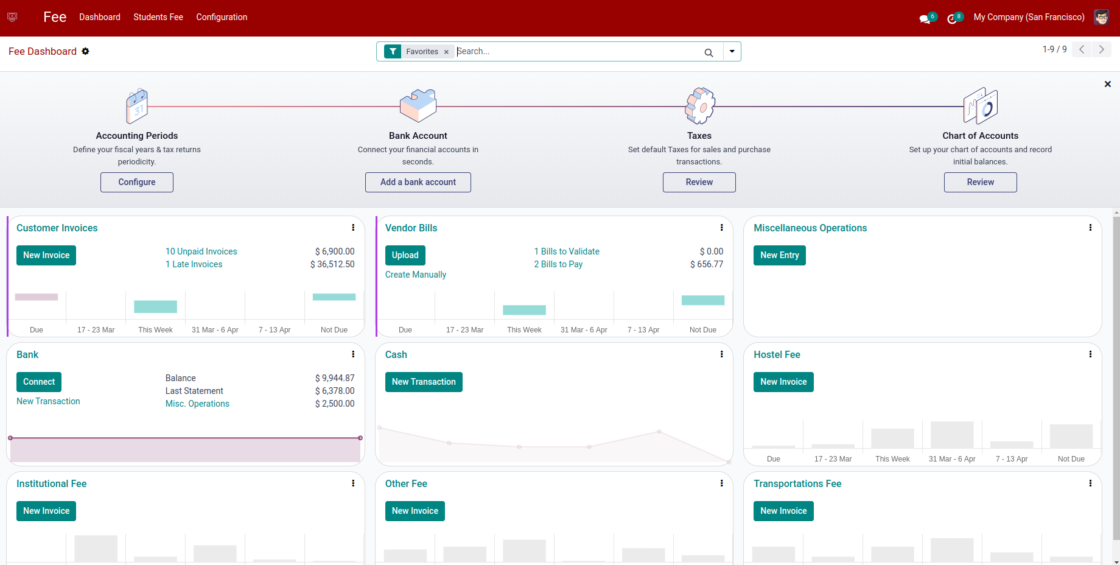Click the Not Due bar in Customer Invoices
Screen dimensions: 1120x565
pos(334,297)
